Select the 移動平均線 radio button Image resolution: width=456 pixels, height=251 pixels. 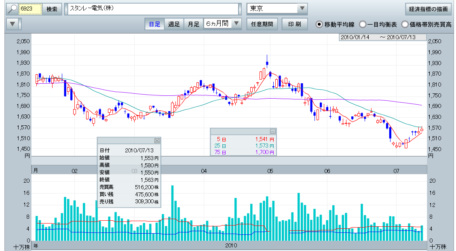319,24
